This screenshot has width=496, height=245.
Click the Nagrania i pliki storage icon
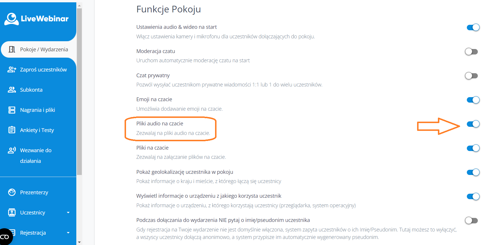[12, 110]
